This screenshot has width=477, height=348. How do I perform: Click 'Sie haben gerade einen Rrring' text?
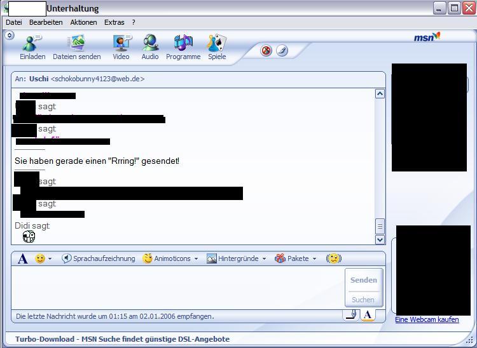coord(97,161)
